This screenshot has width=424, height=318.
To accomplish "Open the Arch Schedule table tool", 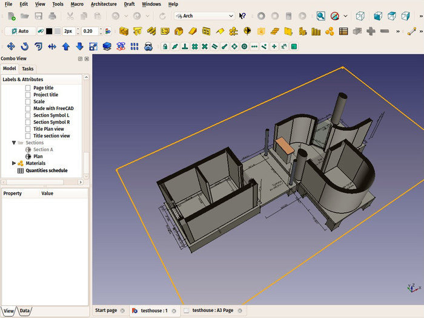I will [x=343, y=31].
